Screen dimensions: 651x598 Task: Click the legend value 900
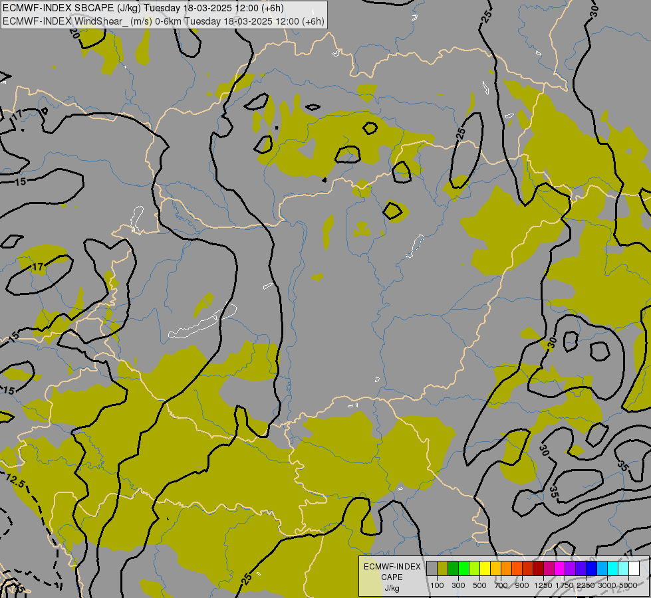coord(522,585)
